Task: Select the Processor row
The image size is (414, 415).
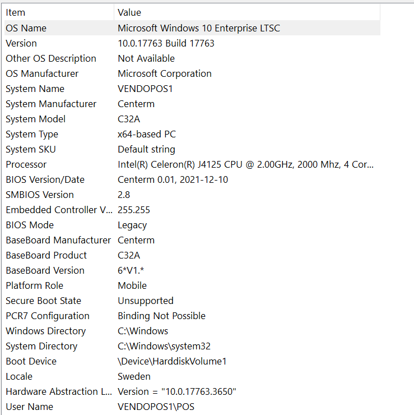Action: [x=26, y=164]
